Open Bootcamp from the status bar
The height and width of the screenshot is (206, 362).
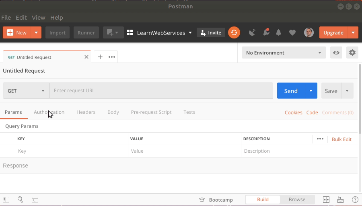pos(216,200)
